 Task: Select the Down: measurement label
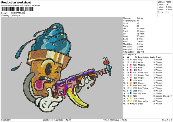click(x=125, y=36)
